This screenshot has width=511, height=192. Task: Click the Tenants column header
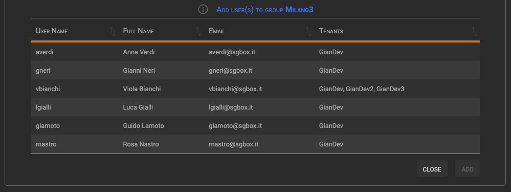click(331, 31)
